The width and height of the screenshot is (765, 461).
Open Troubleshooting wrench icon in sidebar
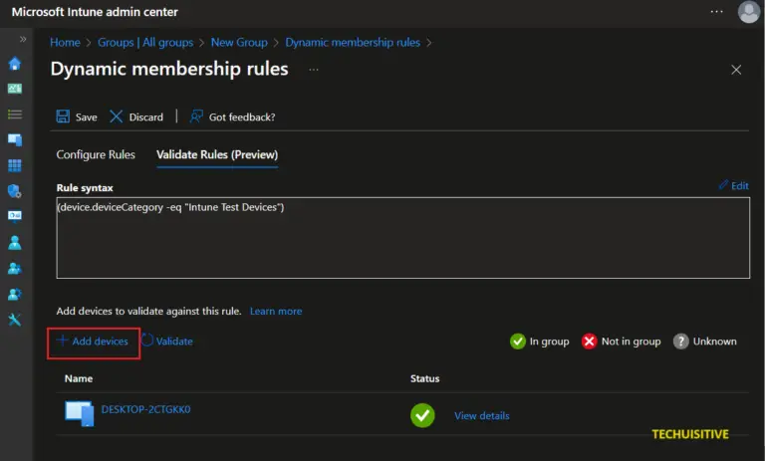tap(15, 320)
